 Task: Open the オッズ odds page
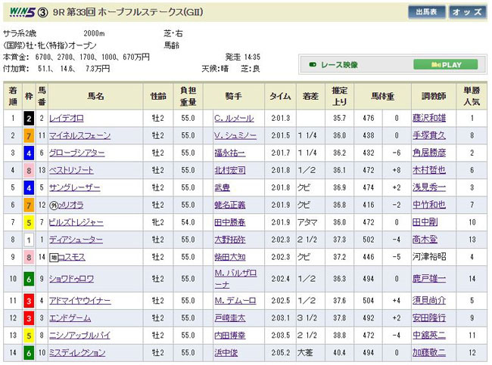467,12
